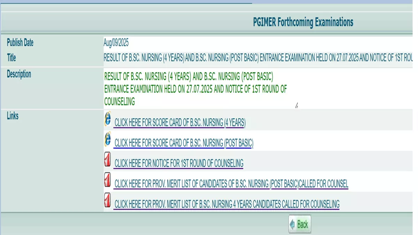Click the title row text about nursing entrance result
This screenshot has height=235, width=418.
(x=258, y=58)
